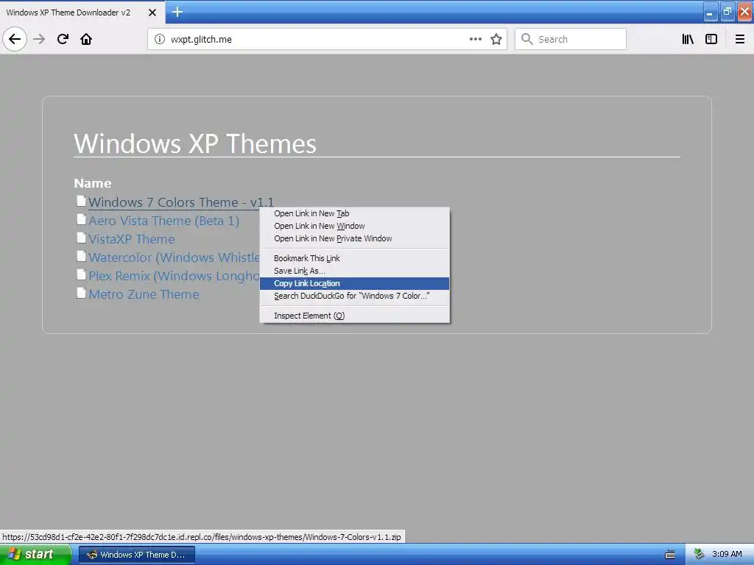Open the Library icon in the toolbar

688,39
